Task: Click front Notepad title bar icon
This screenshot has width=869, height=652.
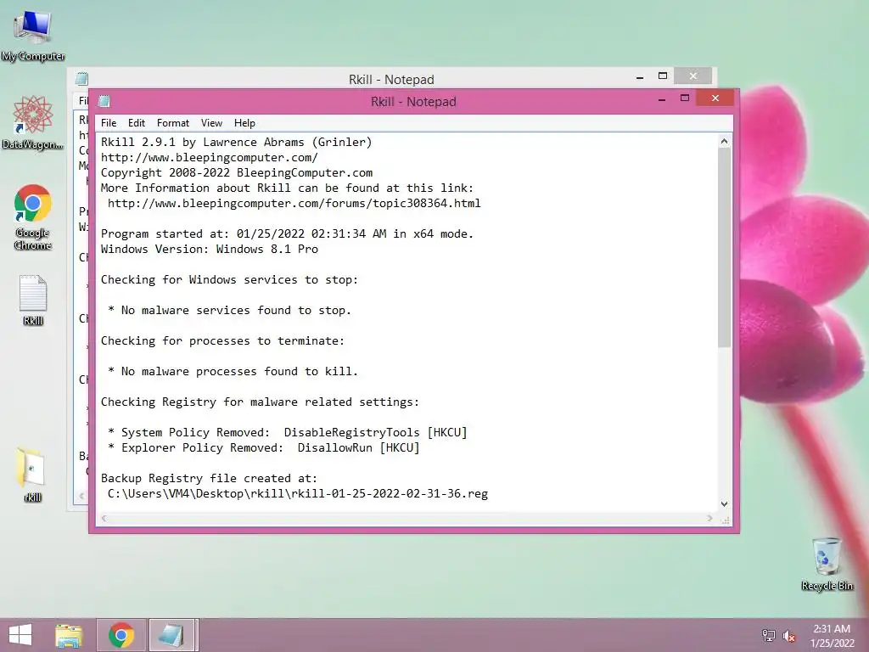Action: 104,101
